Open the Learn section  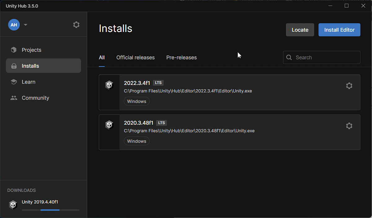click(x=29, y=82)
